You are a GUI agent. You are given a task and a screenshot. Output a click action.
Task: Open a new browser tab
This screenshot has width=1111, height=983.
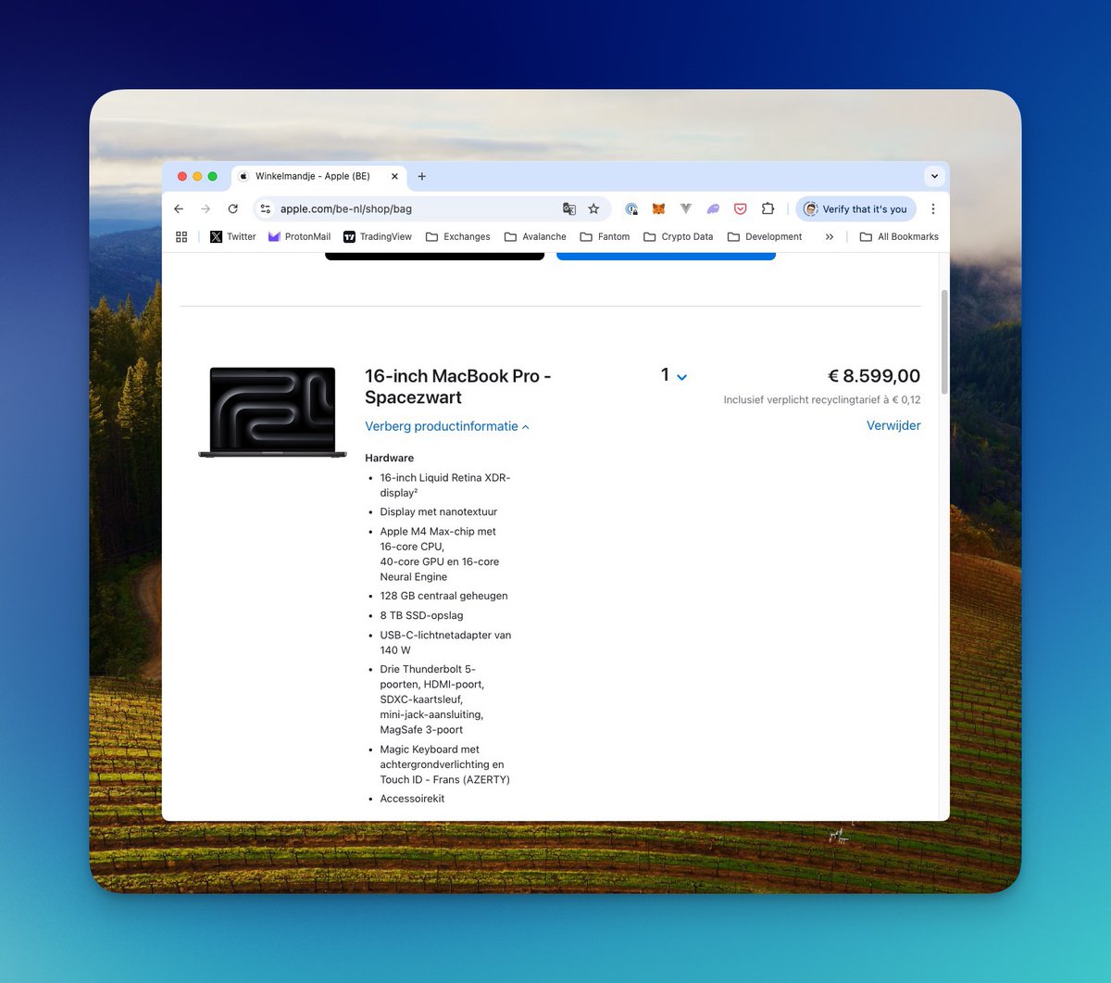coord(422,176)
